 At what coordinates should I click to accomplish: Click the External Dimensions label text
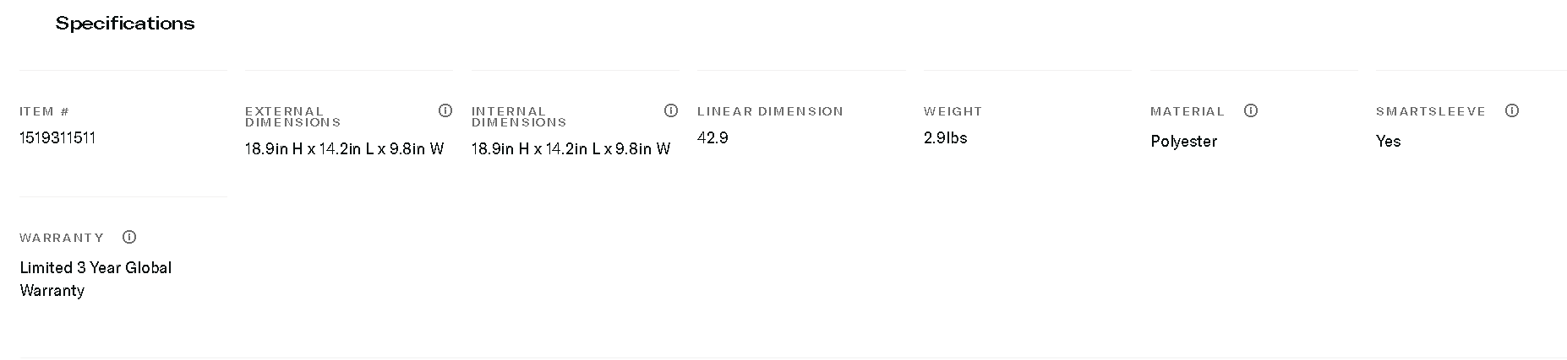[x=292, y=116]
